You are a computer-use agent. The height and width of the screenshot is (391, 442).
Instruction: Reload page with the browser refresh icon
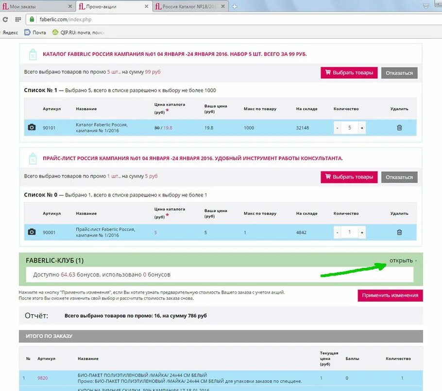click(5, 19)
